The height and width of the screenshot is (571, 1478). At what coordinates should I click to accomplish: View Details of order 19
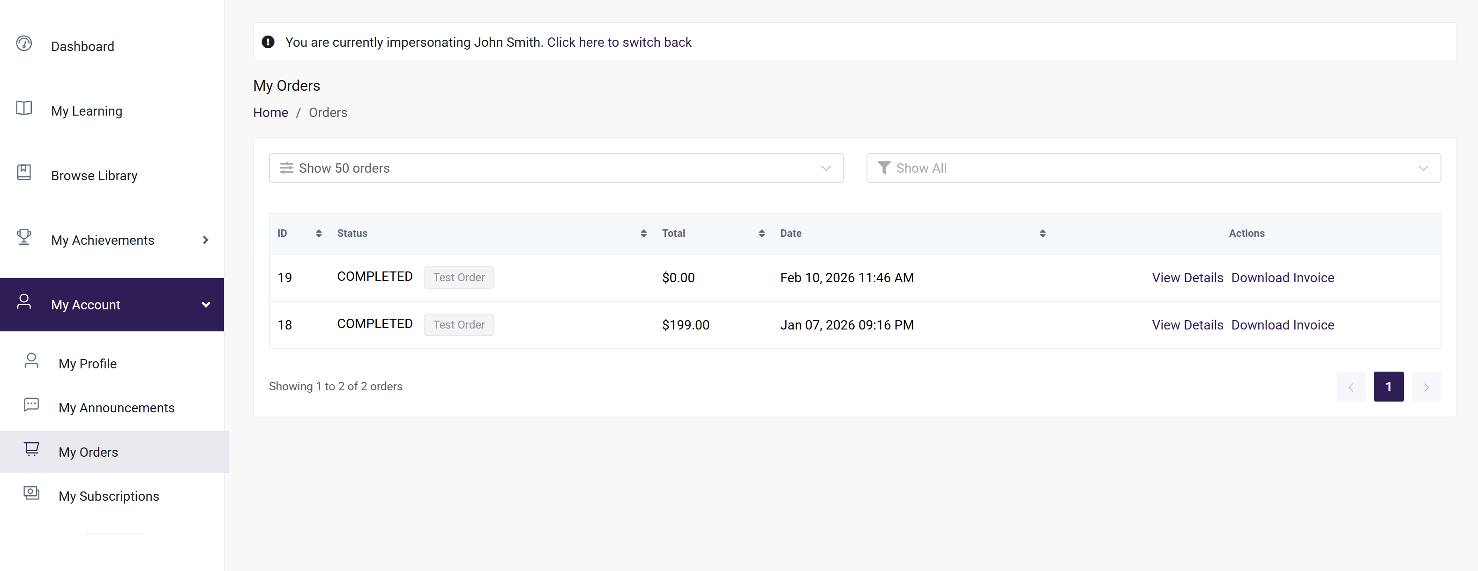(1187, 278)
